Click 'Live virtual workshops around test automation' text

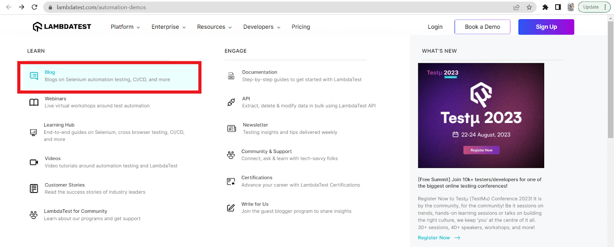point(97,106)
